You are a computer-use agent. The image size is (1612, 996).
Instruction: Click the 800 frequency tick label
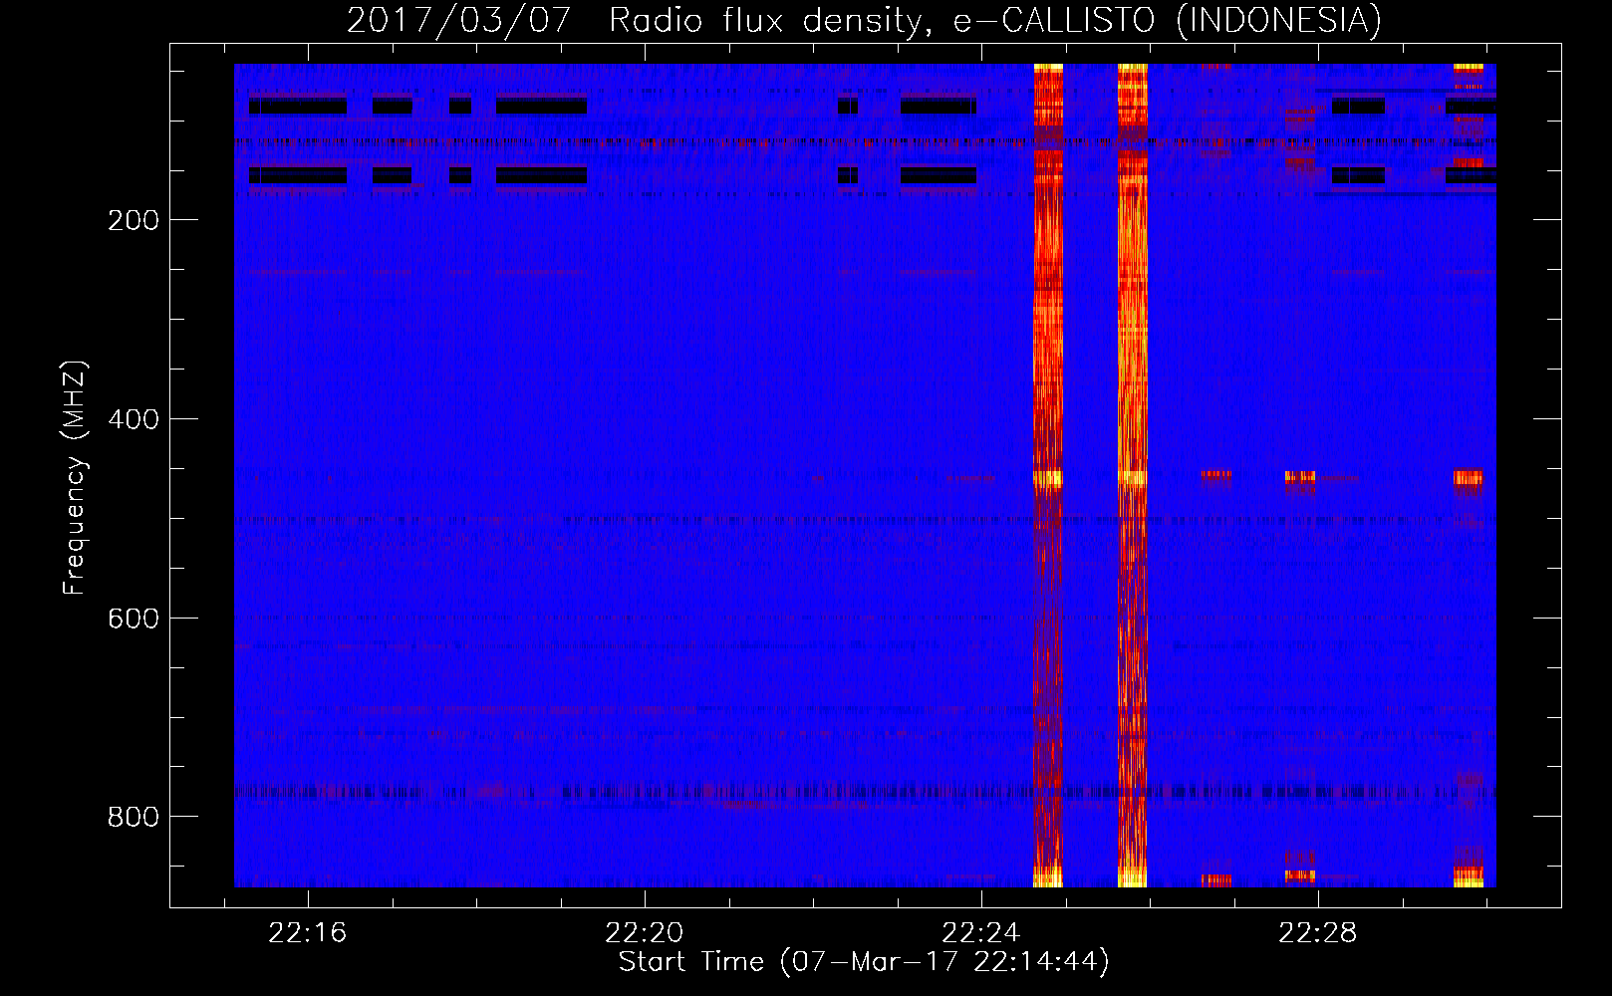click(134, 817)
